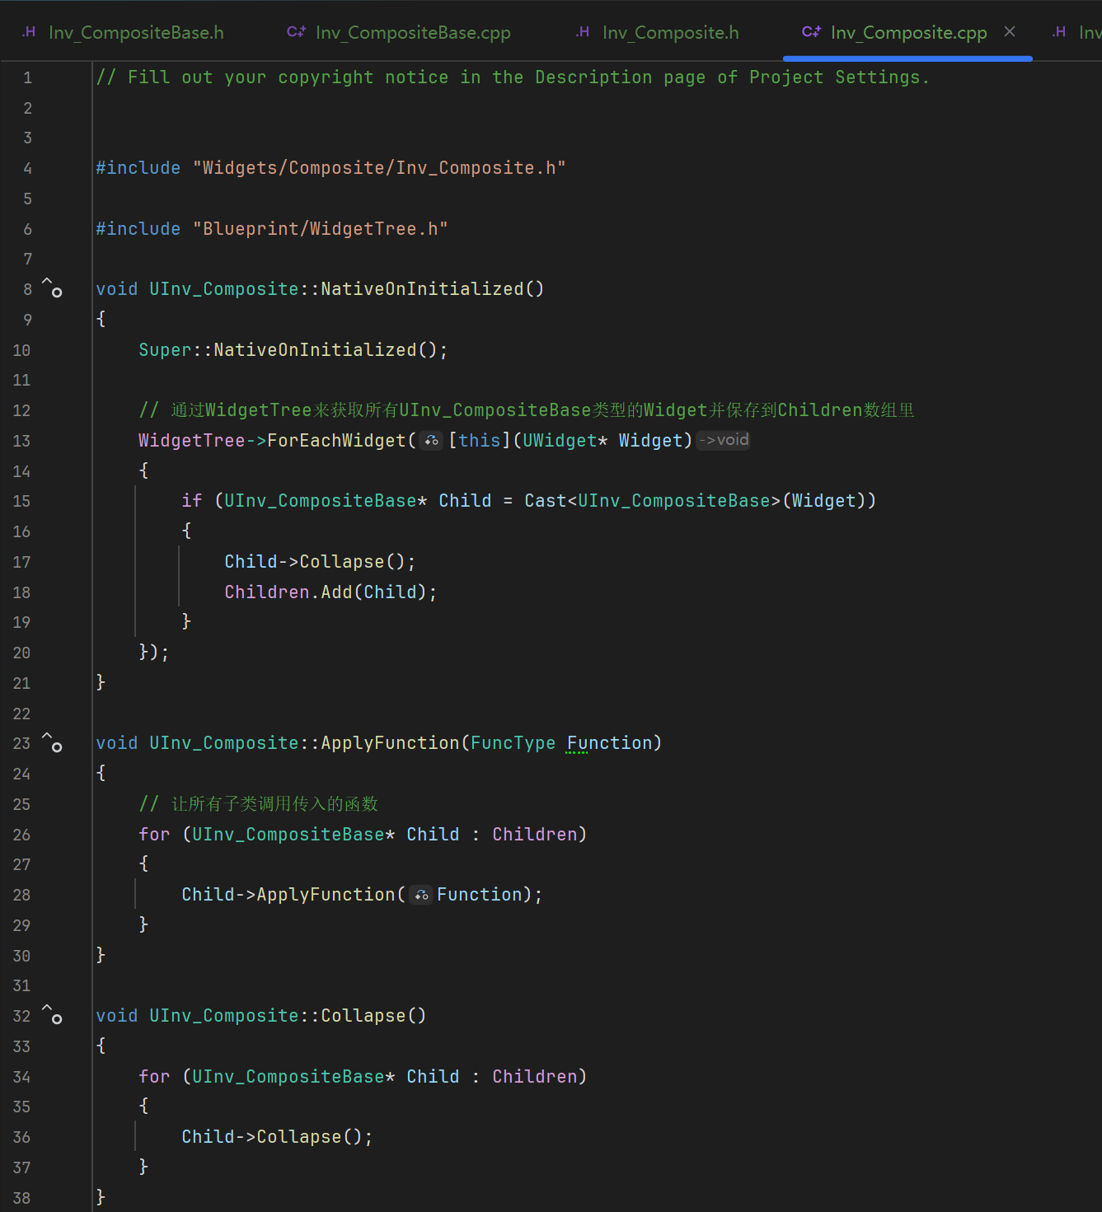Image resolution: width=1102 pixels, height=1212 pixels.
Task: Click the parameter hint icon before Function on line 28
Action: pos(421,895)
